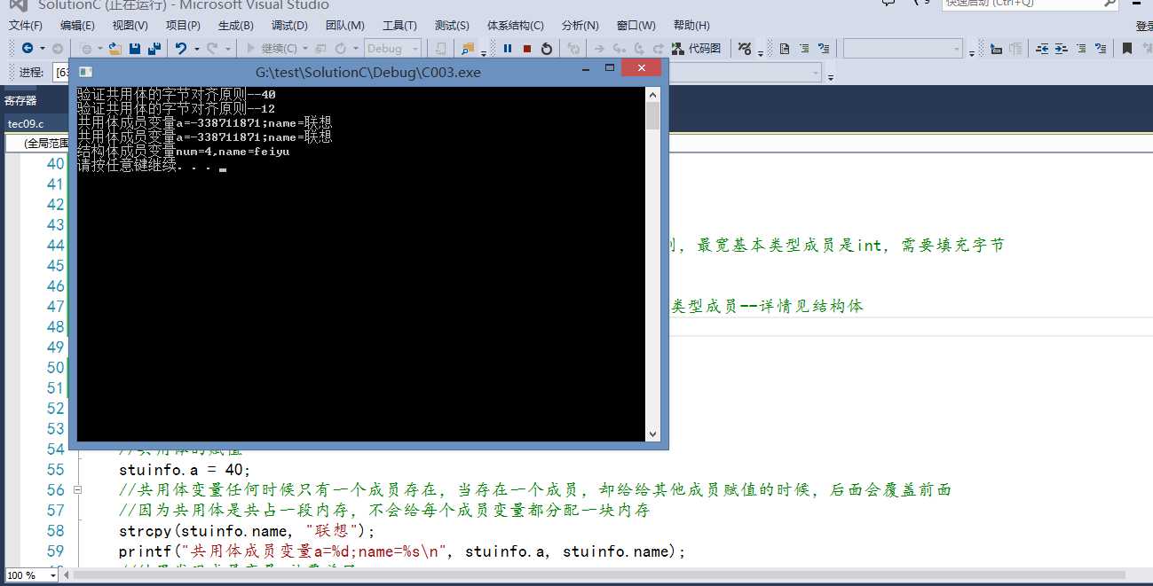1153x586 pixels.
Task: Collapse the comment block at line 56
Action: coord(77,489)
